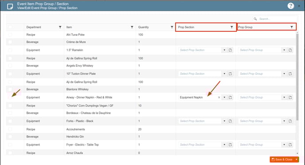Open Prop Group dropdown for Fryer Electric Table Top
Screen dimensions: 305x165
coord(284,145)
